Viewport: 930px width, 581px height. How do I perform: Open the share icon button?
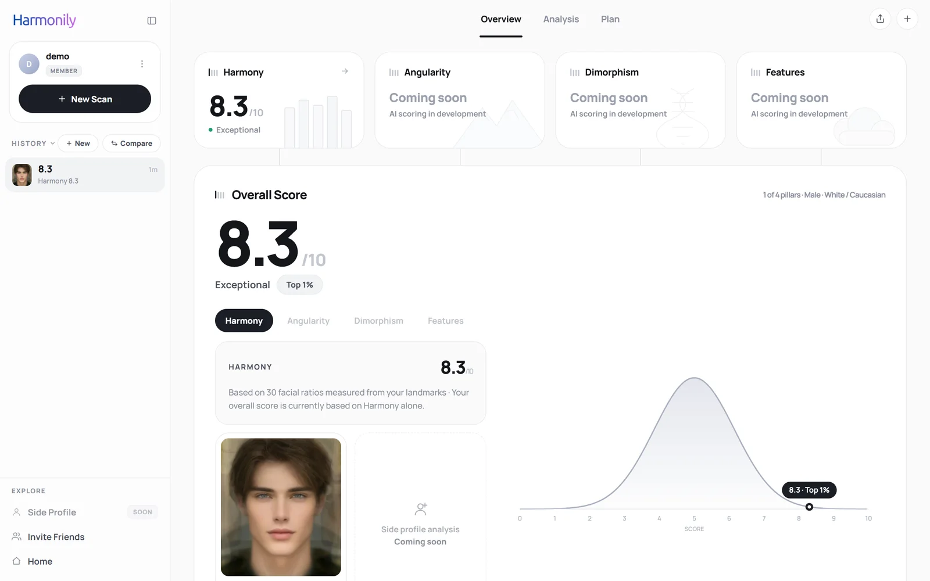(880, 19)
